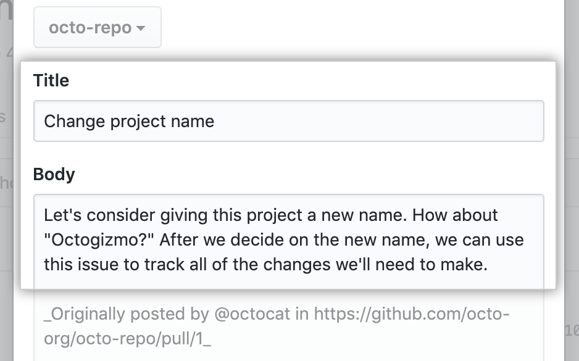Place cursor on the word "Octogizmo?" in Body
The image size is (579, 361).
pyautogui.click(x=90, y=240)
